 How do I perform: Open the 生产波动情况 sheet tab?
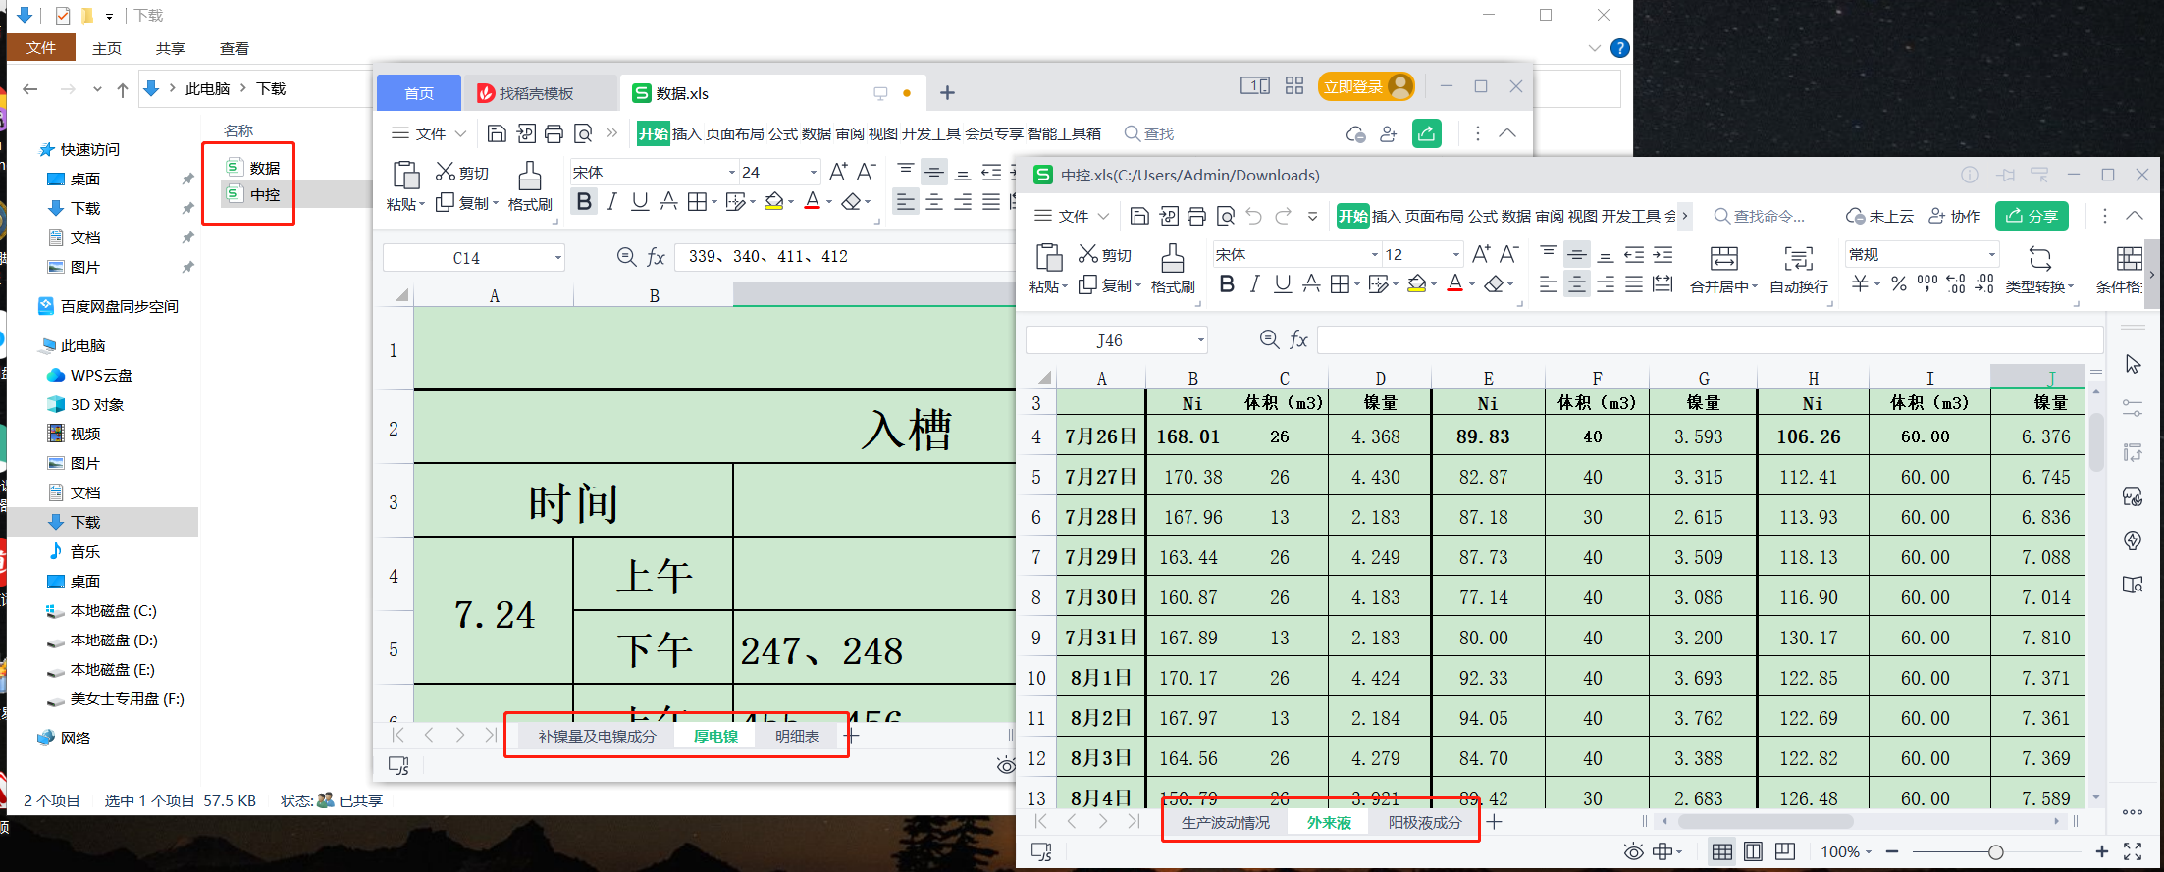tap(1225, 823)
